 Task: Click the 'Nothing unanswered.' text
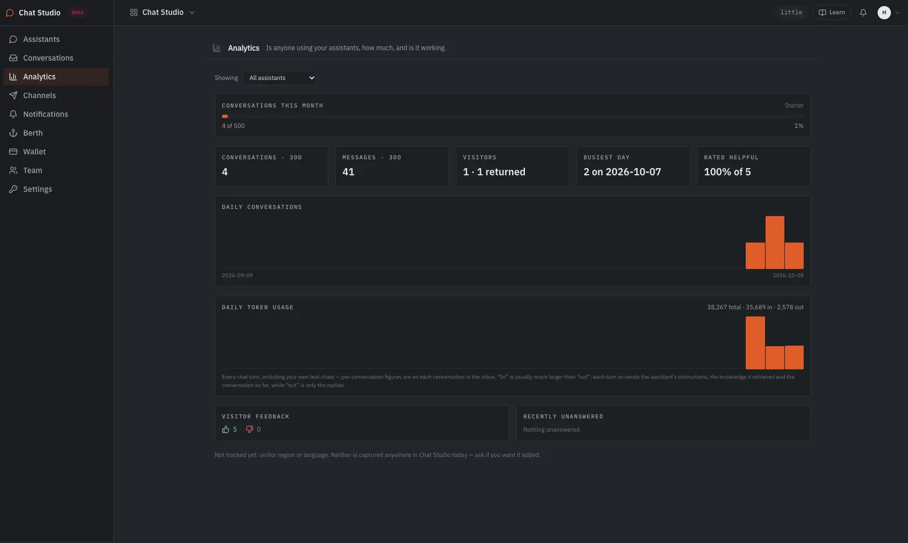552,429
